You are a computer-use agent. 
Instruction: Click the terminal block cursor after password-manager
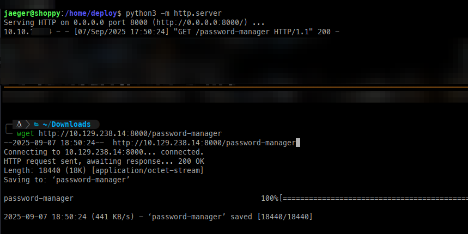tap(297, 143)
